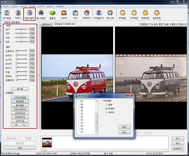Click 저장 next to 노이즈 filter
189x156 pixels.
pyautogui.click(x=32, y=59)
